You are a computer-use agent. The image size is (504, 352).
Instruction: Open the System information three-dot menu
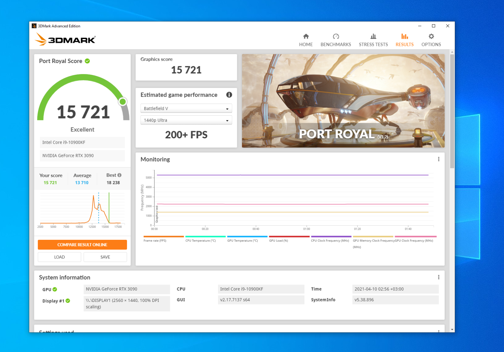pyautogui.click(x=438, y=277)
